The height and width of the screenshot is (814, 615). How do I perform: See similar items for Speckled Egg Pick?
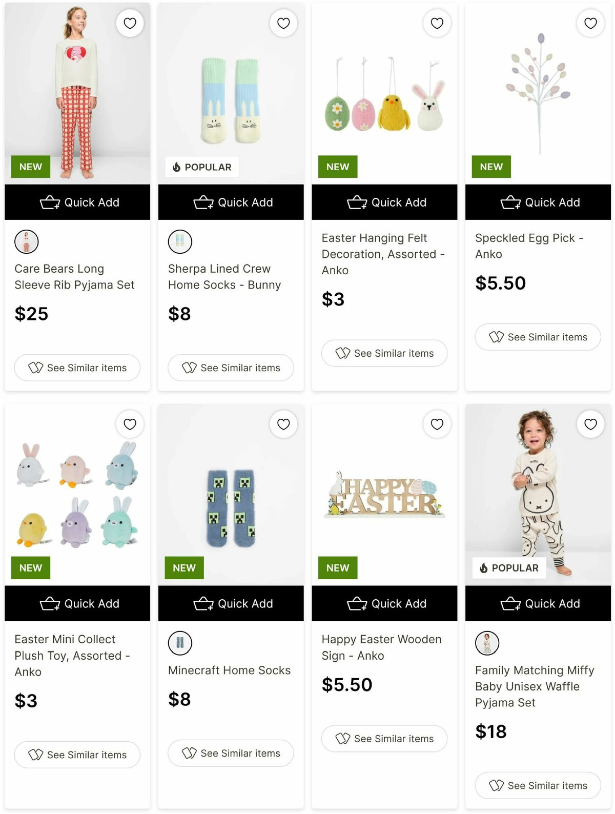pos(538,337)
